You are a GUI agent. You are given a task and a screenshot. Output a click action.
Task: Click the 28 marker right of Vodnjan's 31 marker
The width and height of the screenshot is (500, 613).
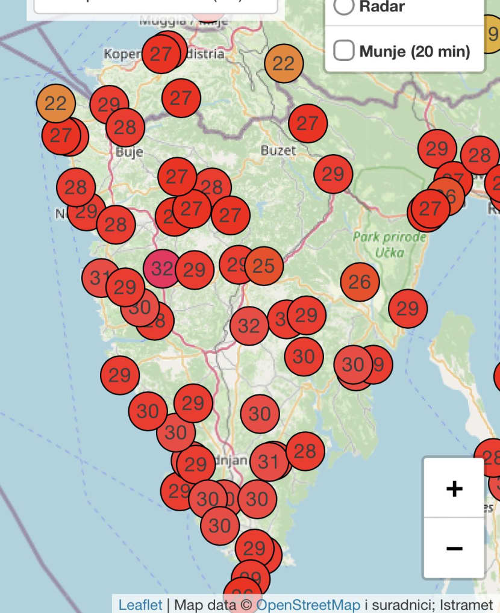pyautogui.click(x=305, y=450)
